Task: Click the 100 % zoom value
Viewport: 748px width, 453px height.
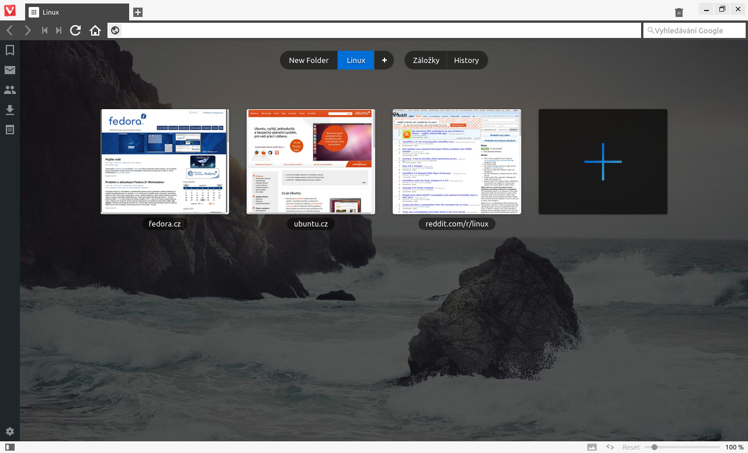Action: [735, 447]
